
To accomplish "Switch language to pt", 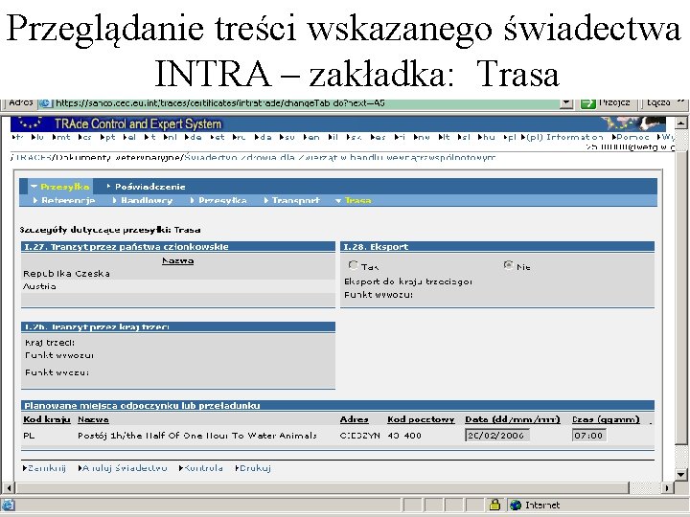I will click(107, 137).
